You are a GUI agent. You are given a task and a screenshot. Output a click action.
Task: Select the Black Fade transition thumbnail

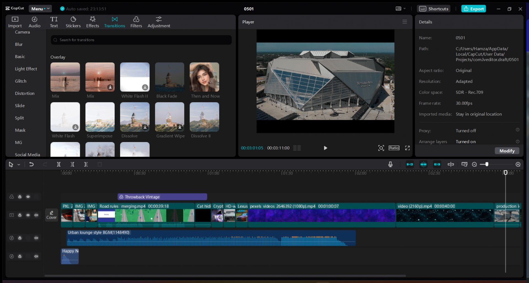coord(169,77)
